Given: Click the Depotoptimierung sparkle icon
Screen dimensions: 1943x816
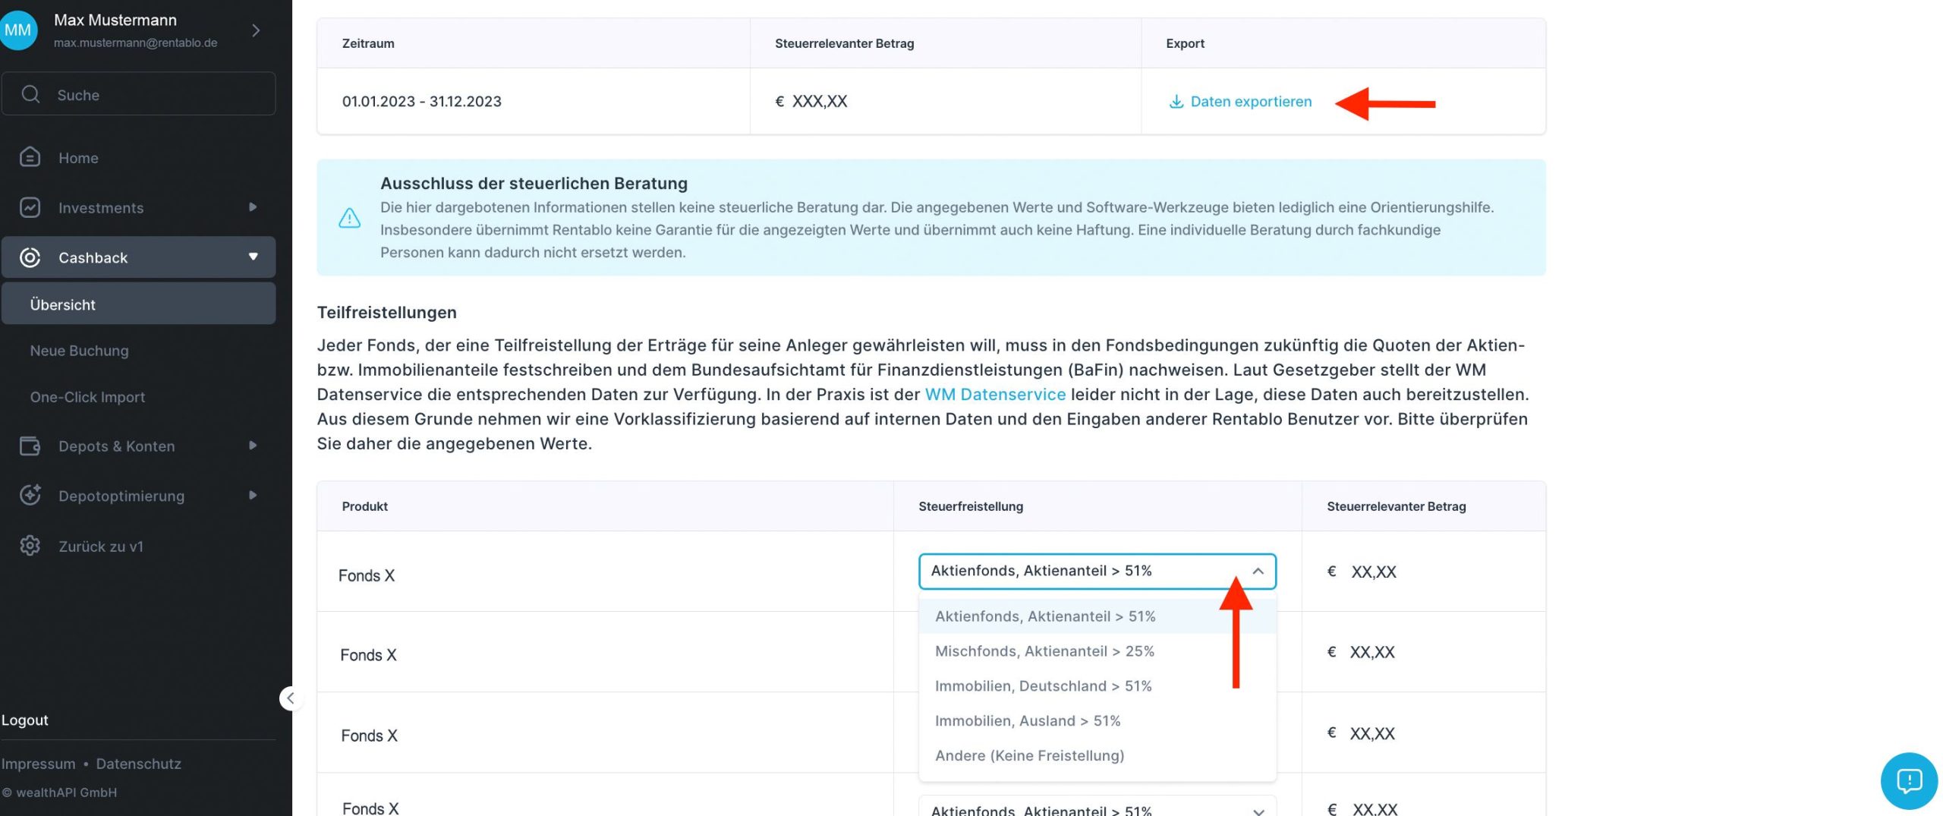Looking at the screenshot, I should (30, 496).
